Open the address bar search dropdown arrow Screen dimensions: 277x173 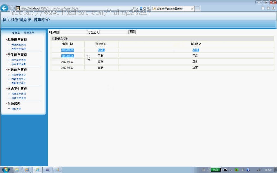click(x=137, y=8)
